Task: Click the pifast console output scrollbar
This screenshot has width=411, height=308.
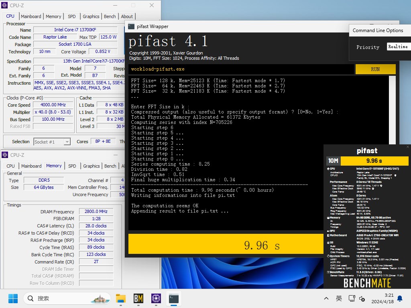Action: [x=392, y=110]
